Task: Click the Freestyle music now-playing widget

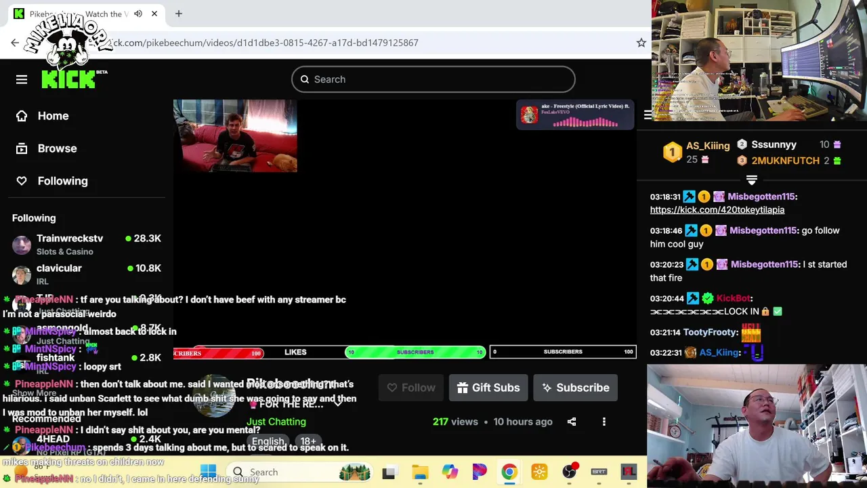Action: coord(575,115)
